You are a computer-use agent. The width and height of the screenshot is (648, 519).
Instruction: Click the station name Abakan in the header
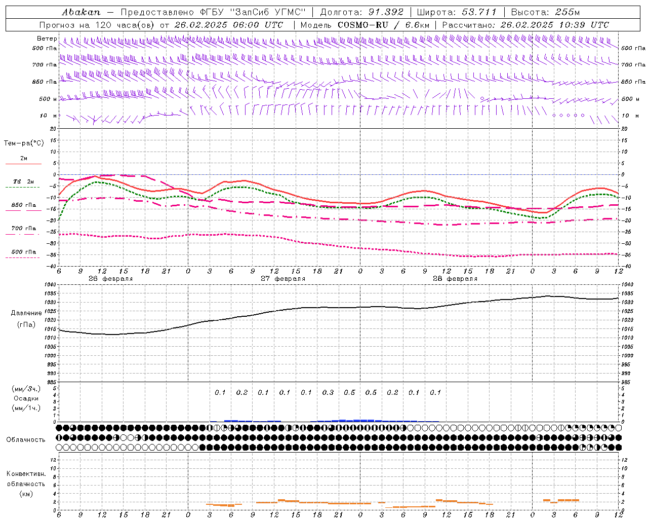tap(81, 12)
